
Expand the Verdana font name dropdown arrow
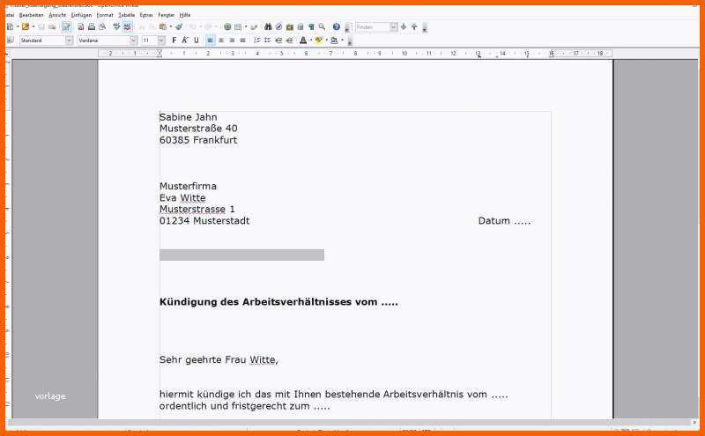pyautogui.click(x=134, y=41)
